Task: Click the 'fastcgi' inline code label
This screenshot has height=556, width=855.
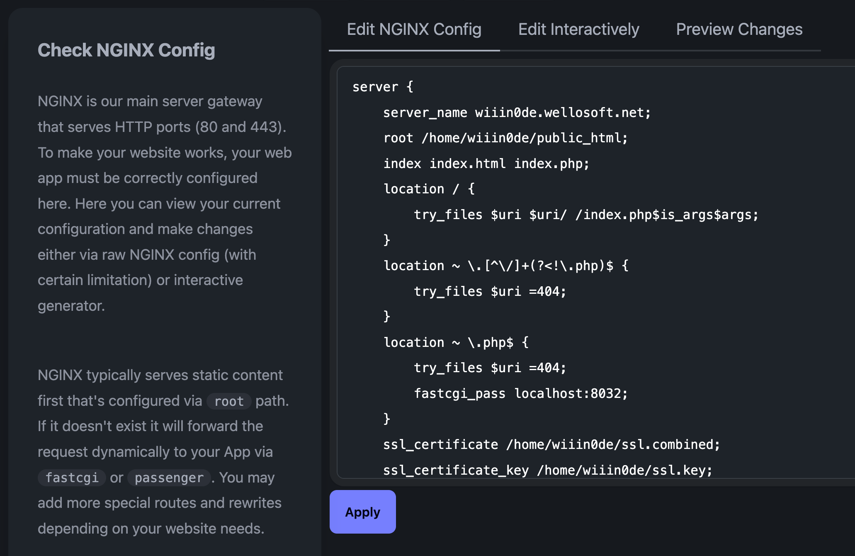Action: point(72,478)
